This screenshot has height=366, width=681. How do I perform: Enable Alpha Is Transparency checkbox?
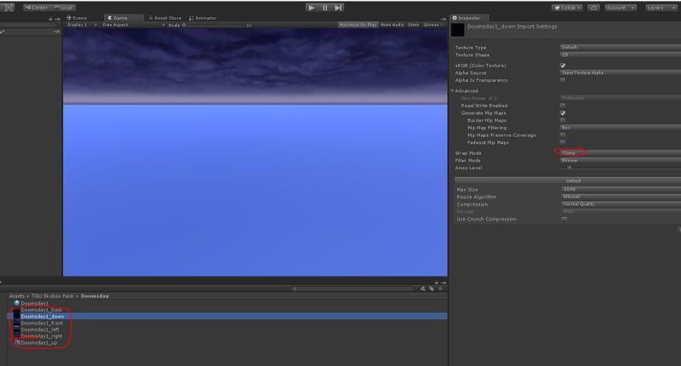coord(563,80)
